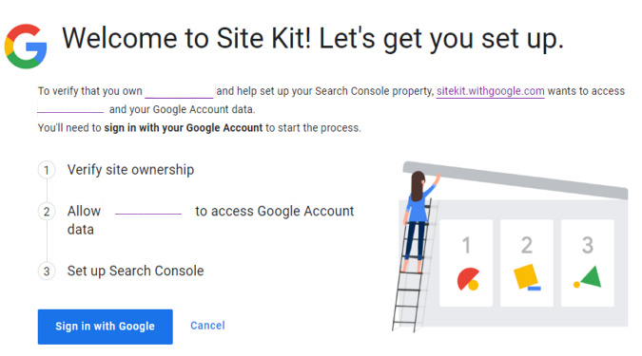
Task: Click the redacted link before 'and your Google Account data'
Action: pyautogui.click(x=70, y=109)
